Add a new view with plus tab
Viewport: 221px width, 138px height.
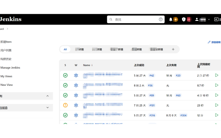173,49
